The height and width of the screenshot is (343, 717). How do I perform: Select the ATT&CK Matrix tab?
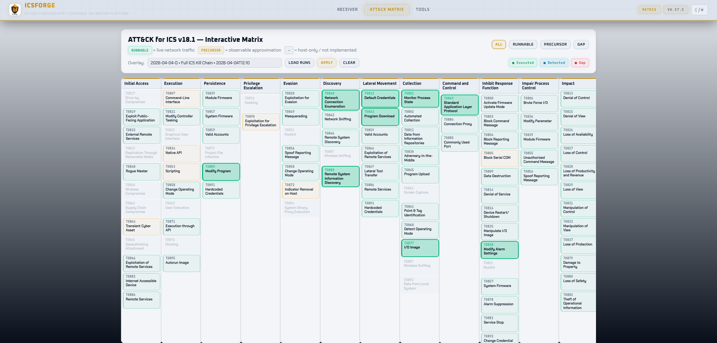[x=387, y=10]
